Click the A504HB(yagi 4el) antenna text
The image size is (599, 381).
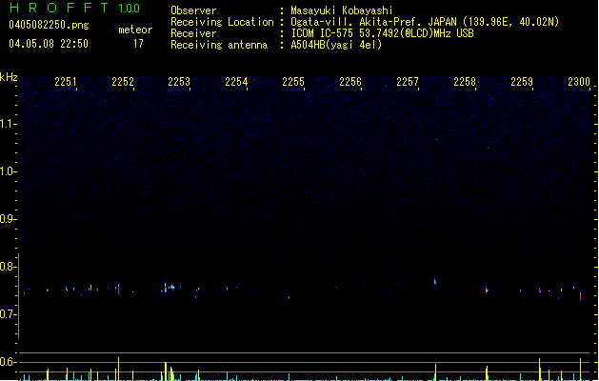coord(336,45)
